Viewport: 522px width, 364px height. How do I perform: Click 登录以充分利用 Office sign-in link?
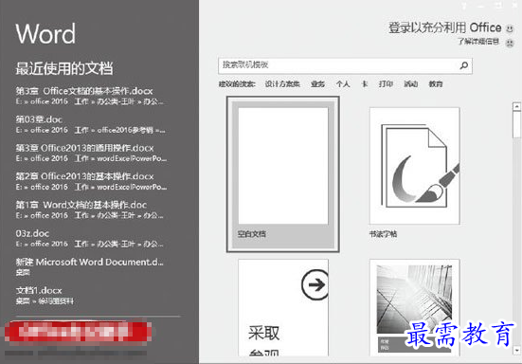[x=445, y=27]
